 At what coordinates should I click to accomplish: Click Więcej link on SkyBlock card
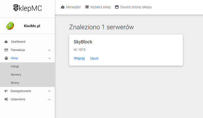pyautogui.click(x=79, y=58)
